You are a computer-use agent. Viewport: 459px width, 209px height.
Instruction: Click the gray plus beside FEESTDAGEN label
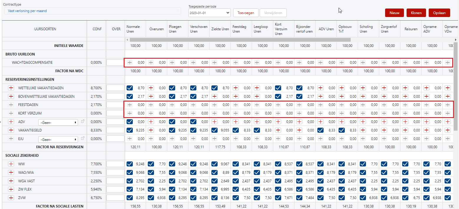click(x=11, y=105)
